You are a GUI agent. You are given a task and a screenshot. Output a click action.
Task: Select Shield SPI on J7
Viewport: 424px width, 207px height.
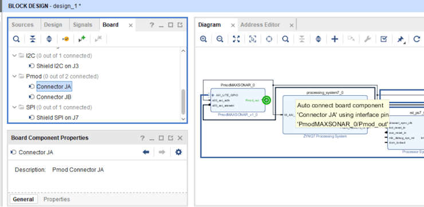point(58,118)
